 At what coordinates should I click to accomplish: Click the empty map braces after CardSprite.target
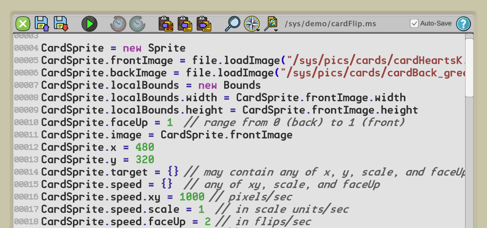[x=173, y=172]
